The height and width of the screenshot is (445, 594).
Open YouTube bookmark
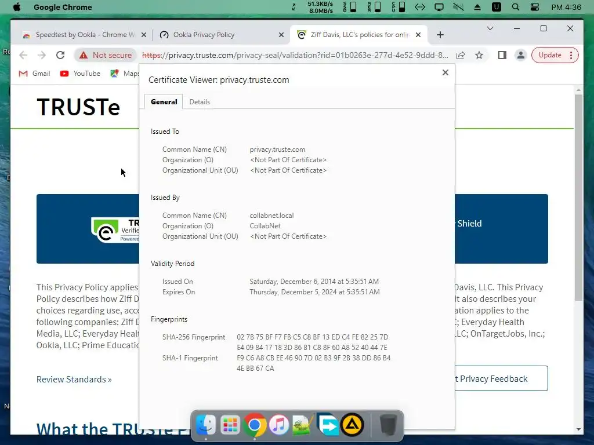(x=80, y=74)
